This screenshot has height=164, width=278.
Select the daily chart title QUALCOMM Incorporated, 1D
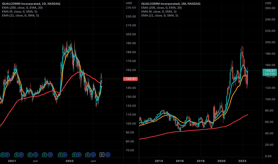[x=31, y=4]
